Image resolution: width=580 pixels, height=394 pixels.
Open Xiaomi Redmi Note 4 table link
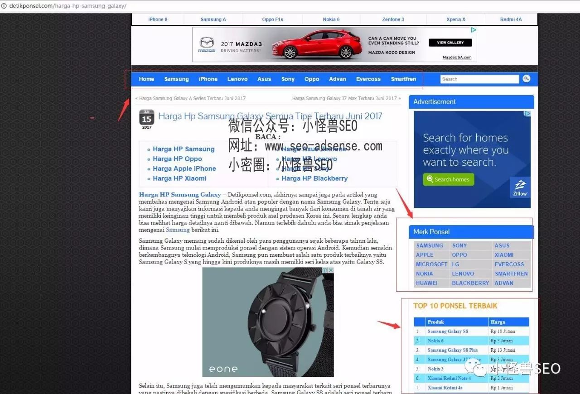[x=449, y=378]
